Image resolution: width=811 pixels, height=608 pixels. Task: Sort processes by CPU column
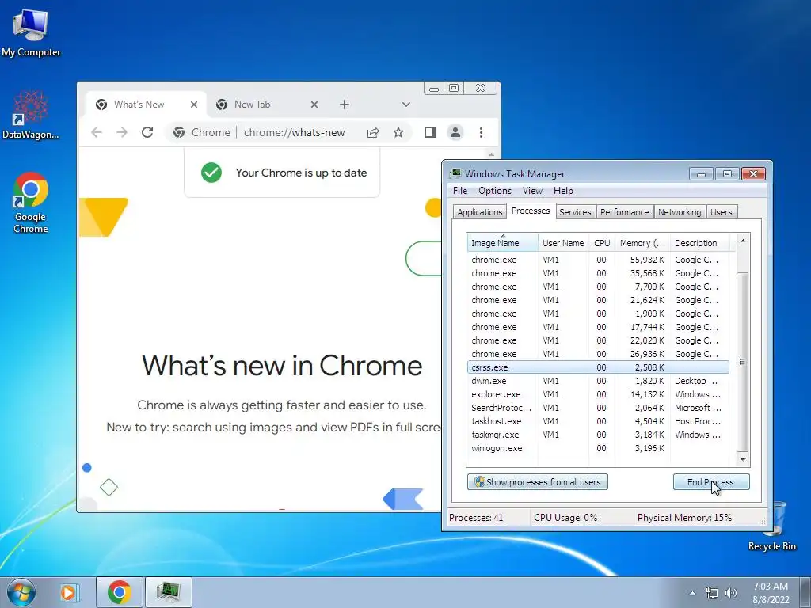pos(602,243)
